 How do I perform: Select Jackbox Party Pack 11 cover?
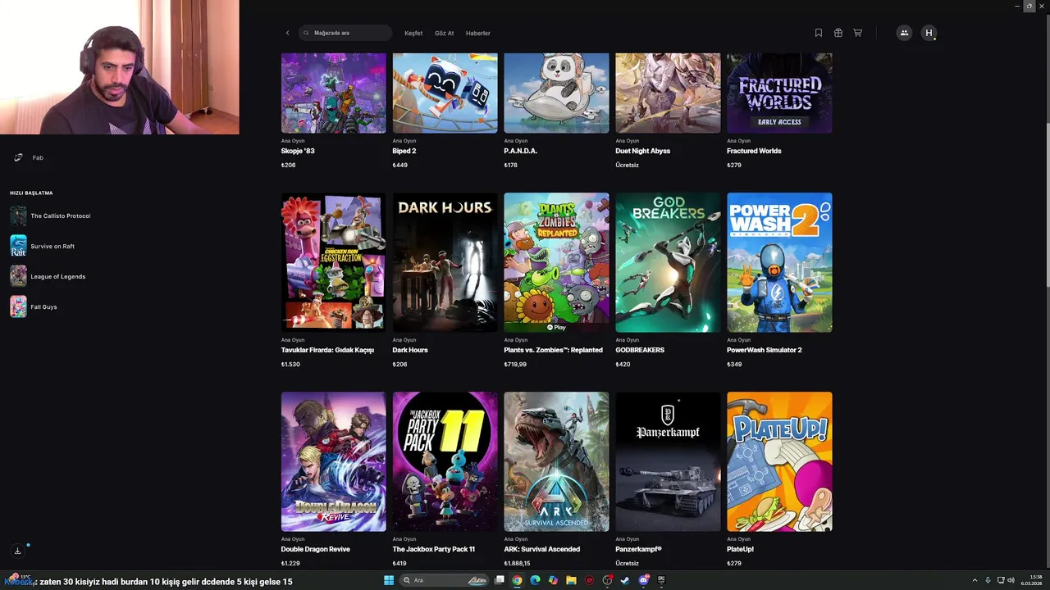point(445,461)
